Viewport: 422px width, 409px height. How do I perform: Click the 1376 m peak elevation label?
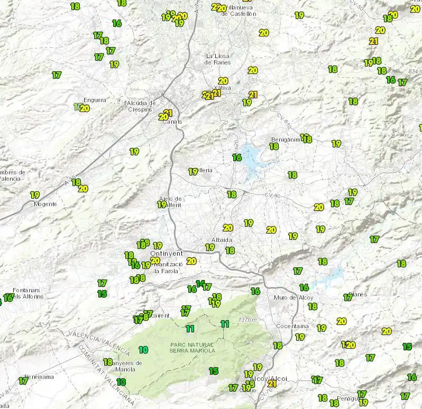pyautogui.click(x=248, y=320)
